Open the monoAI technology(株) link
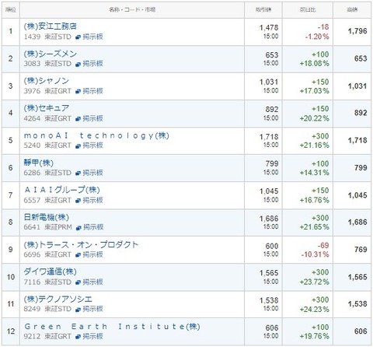 click(x=96, y=135)
